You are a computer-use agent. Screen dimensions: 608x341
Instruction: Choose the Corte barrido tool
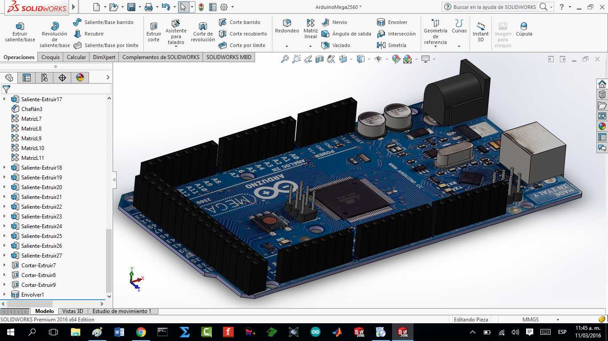239,22
